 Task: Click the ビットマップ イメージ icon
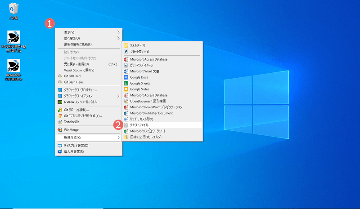tap(126, 65)
